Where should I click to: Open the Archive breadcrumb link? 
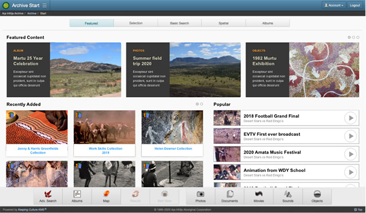coord(32,13)
